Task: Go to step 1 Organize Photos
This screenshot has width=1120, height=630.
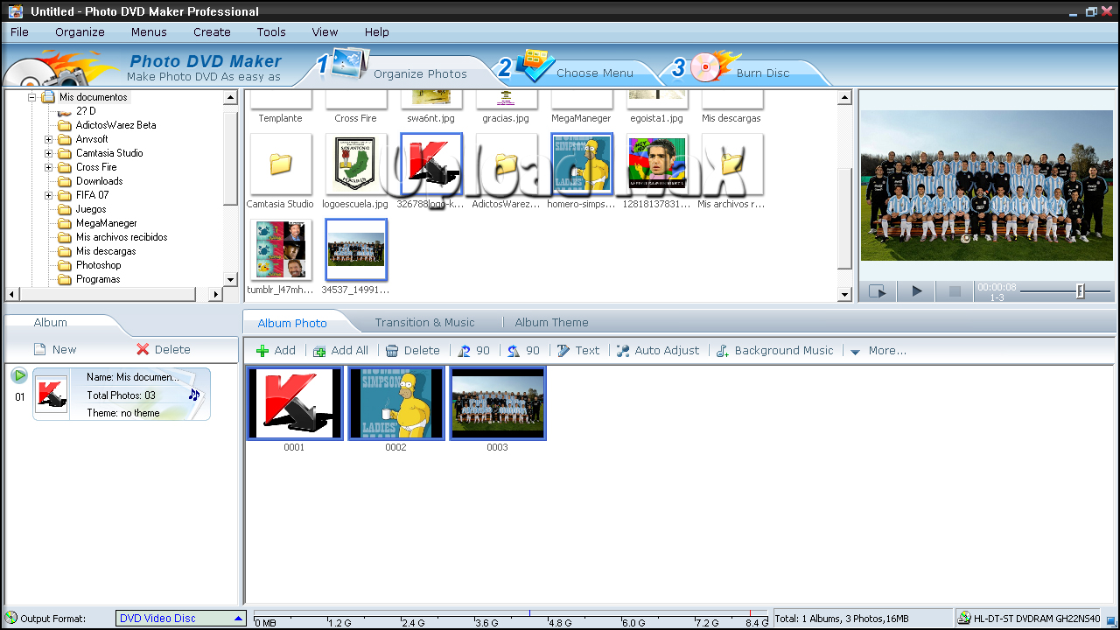Action: (420, 73)
